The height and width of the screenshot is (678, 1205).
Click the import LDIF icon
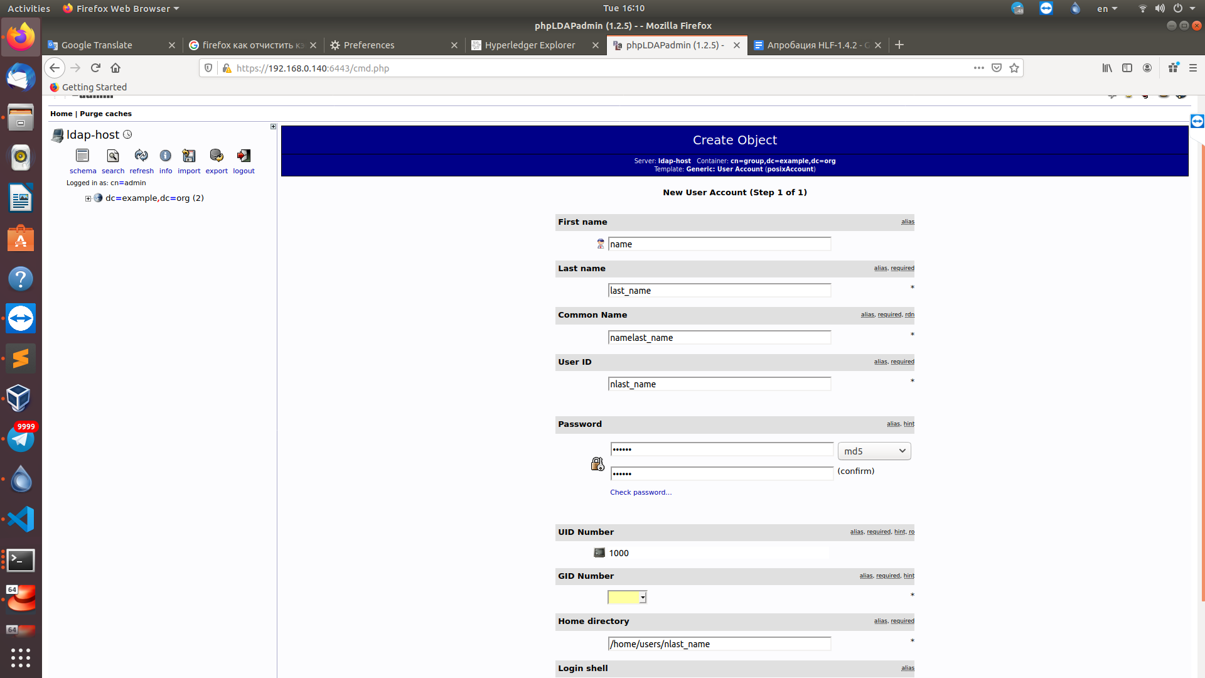pos(189,156)
